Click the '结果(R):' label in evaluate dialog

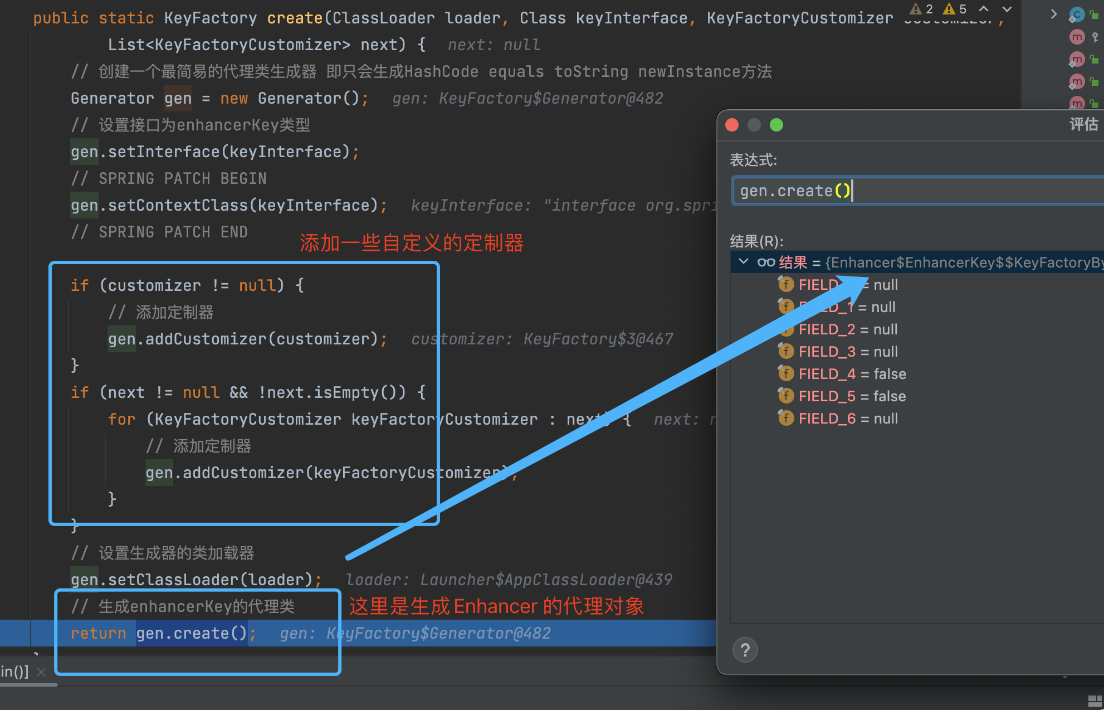click(756, 241)
